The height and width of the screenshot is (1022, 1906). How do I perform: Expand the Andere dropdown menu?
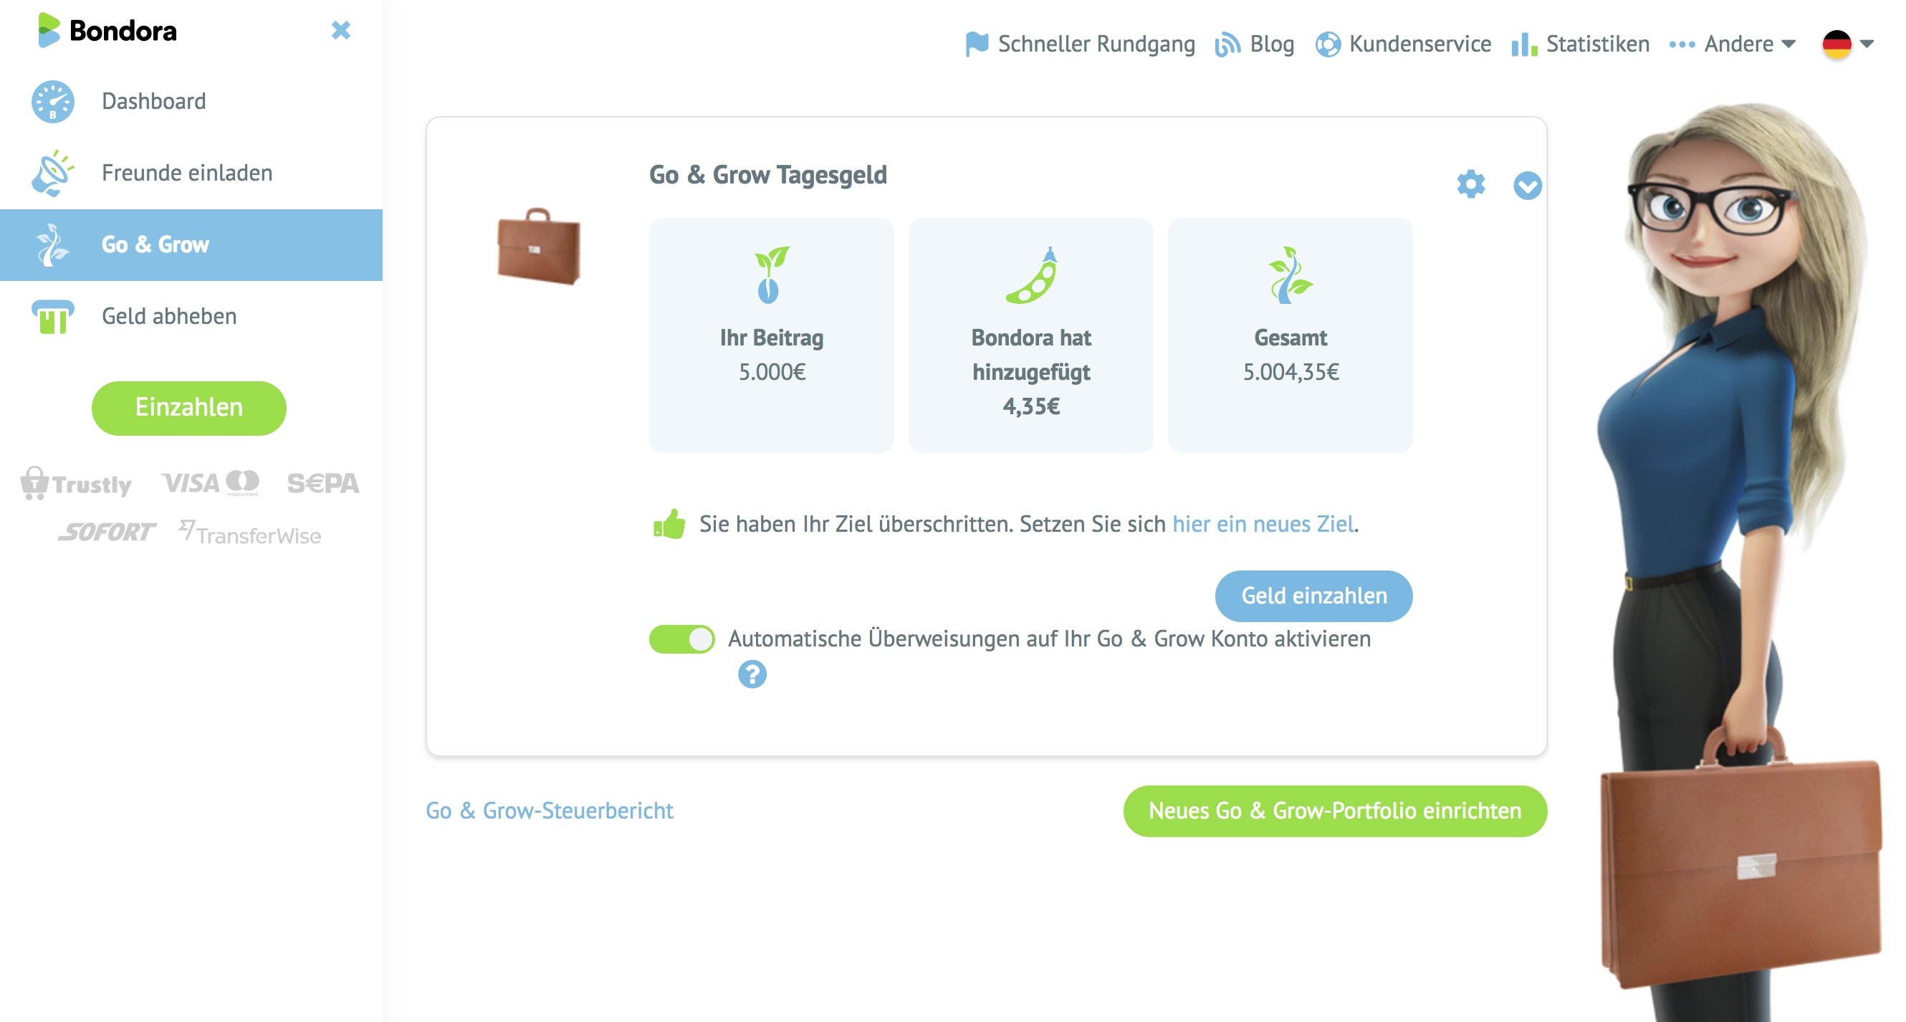[1733, 44]
